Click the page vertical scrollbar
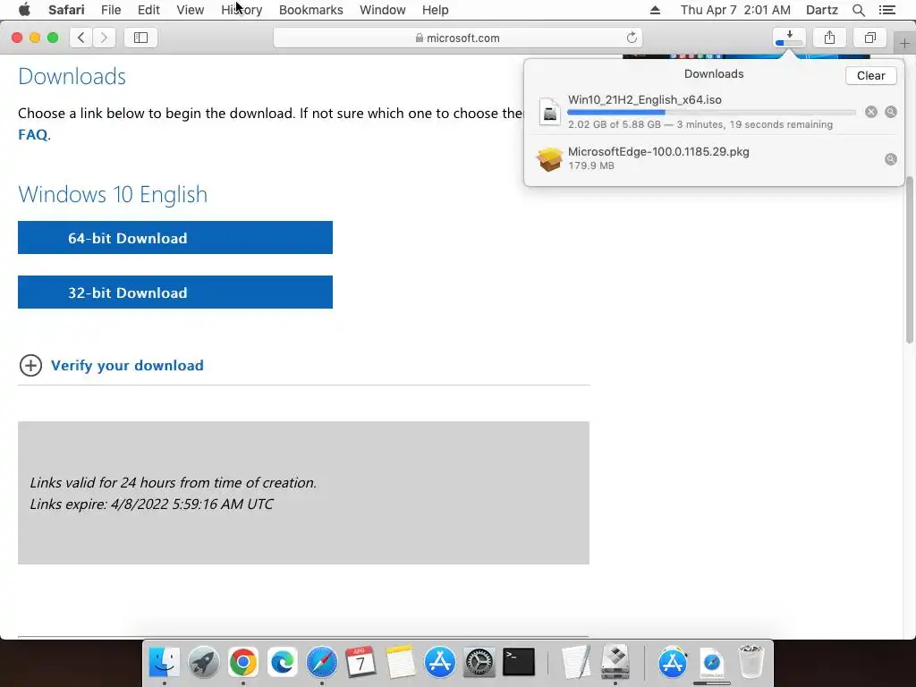 point(910,259)
